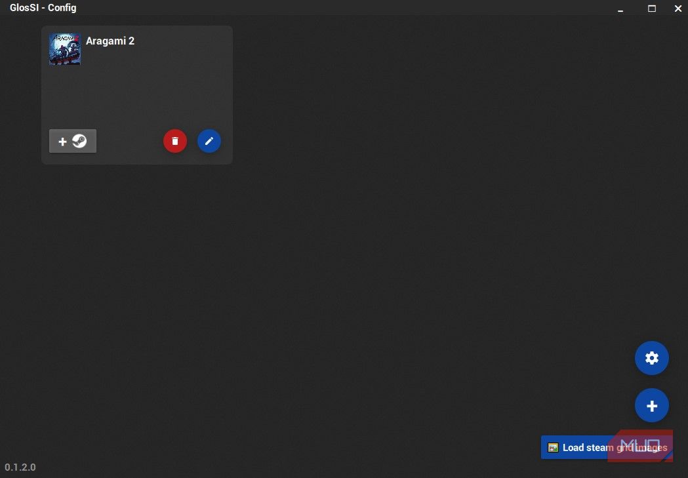The image size is (688, 478).
Task: Click the GlosSI - Config title bar text
Action: [x=43, y=7]
